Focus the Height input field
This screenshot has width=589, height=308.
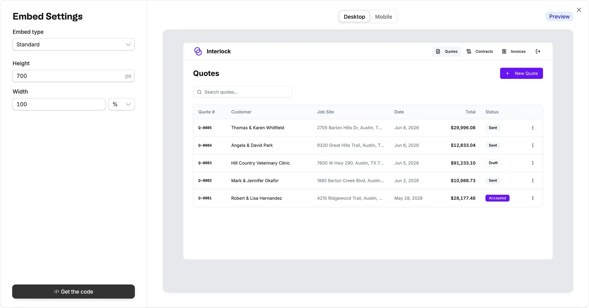click(73, 76)
